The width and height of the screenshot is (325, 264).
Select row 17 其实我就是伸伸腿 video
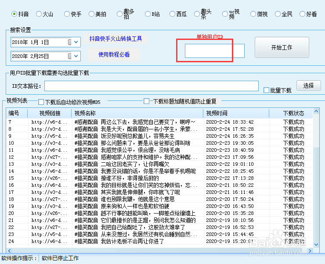(159, 192)
